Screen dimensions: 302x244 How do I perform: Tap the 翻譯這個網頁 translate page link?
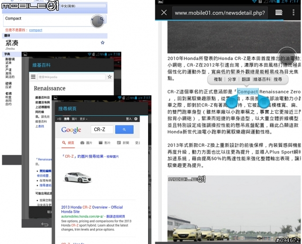(x=116, y=217)
